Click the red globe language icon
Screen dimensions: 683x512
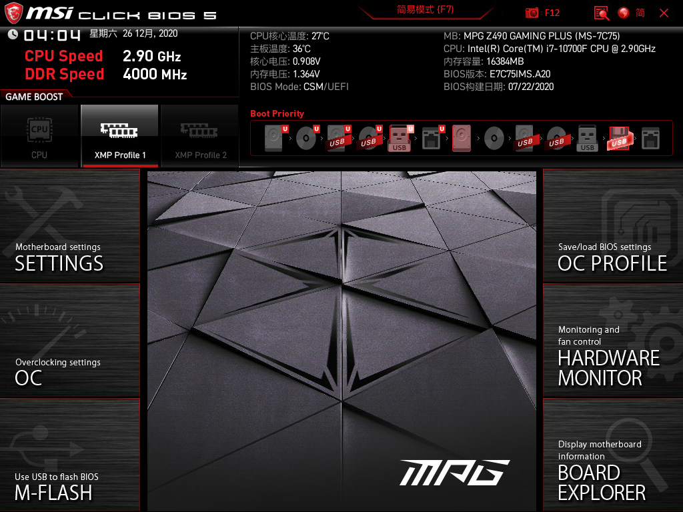click(624, 13)
